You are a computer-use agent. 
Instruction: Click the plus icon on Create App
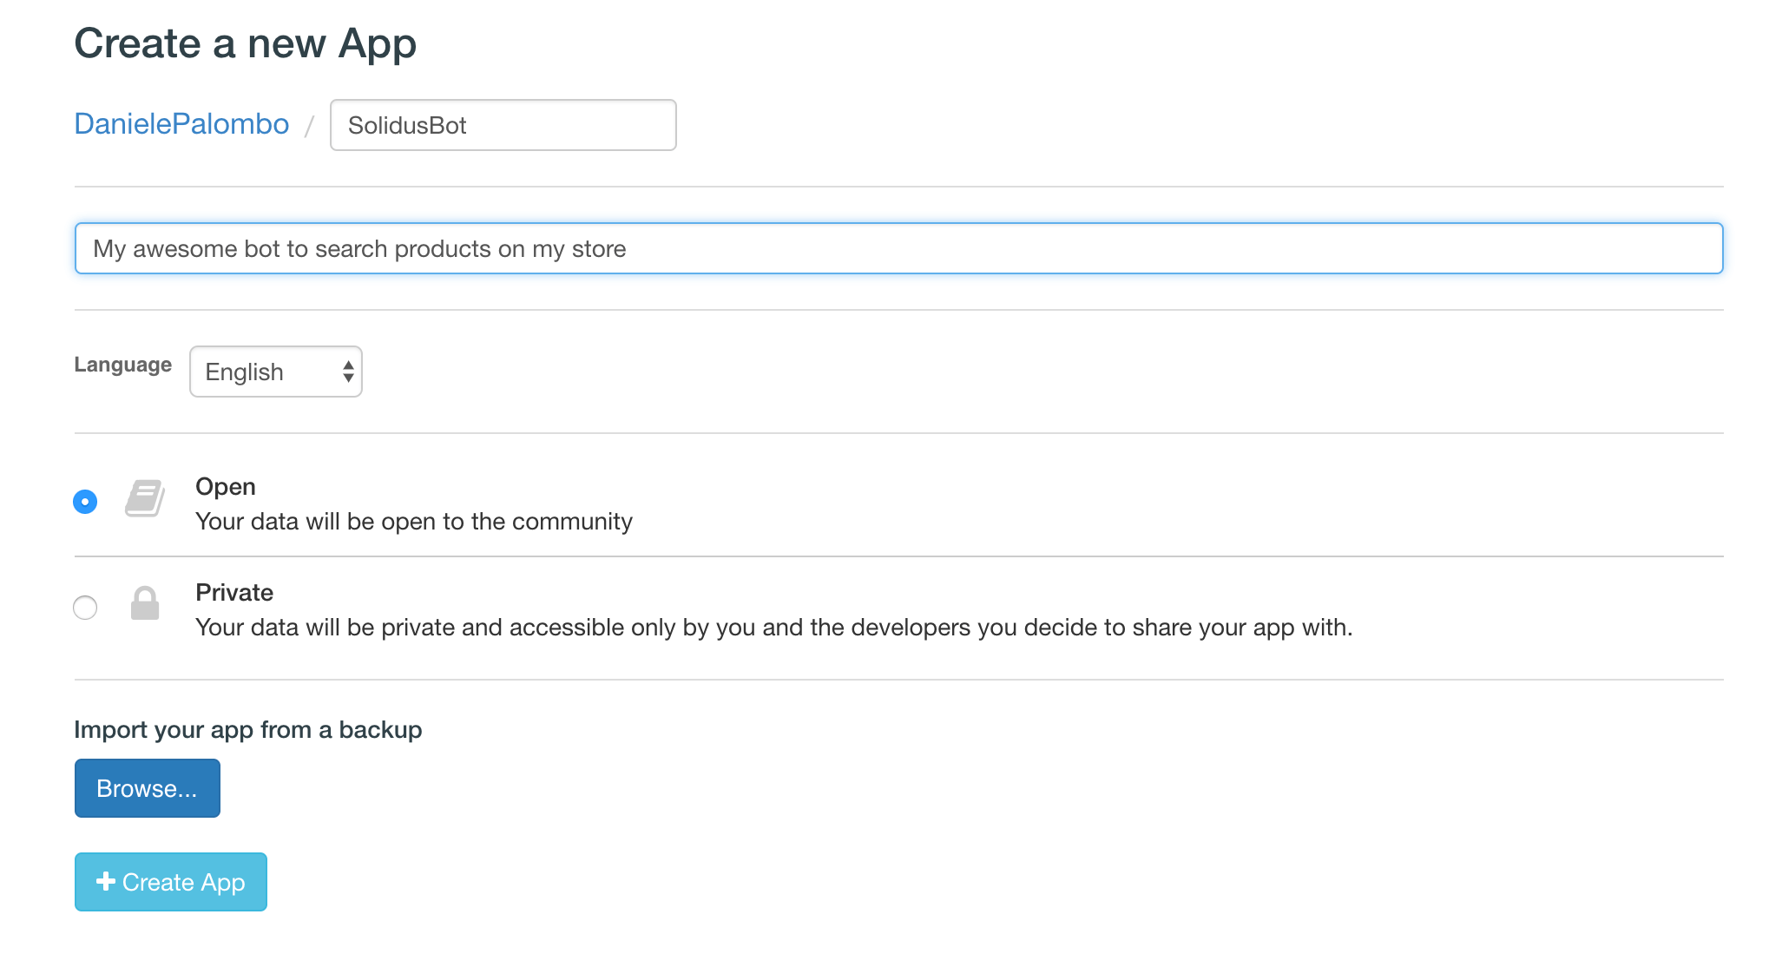(x=106, y=881)
